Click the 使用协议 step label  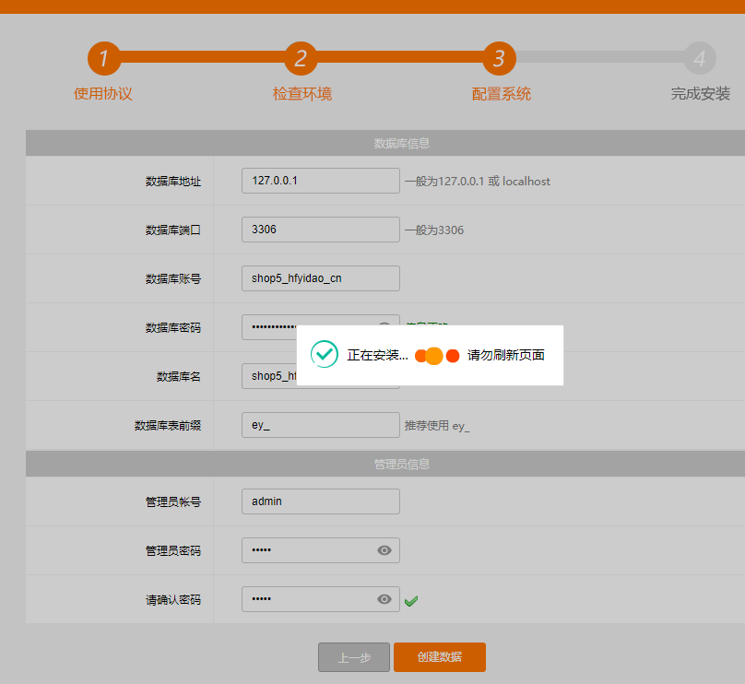coord(103,94)
